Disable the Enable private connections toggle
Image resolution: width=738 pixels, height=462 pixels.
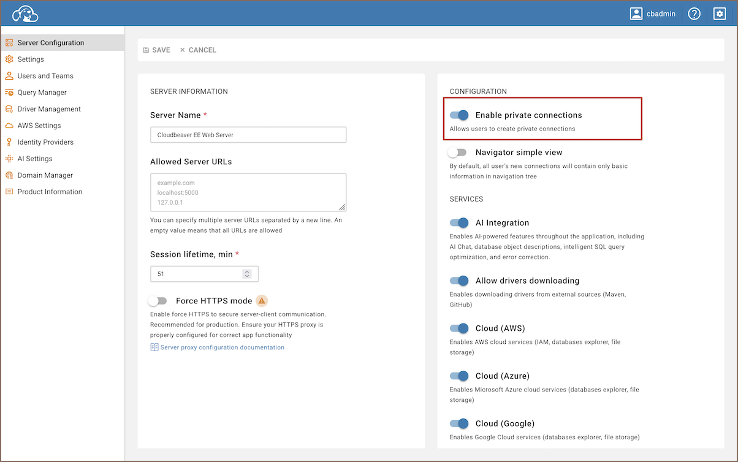tap(459, 115)
